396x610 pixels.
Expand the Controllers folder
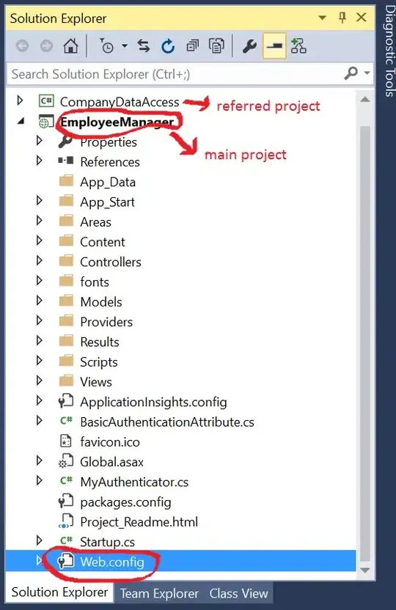click(x=39, y=261)
